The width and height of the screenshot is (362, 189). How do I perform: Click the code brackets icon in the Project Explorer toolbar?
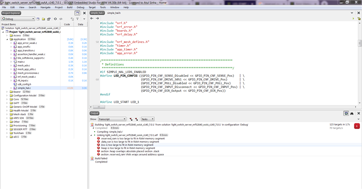(61, 19)
